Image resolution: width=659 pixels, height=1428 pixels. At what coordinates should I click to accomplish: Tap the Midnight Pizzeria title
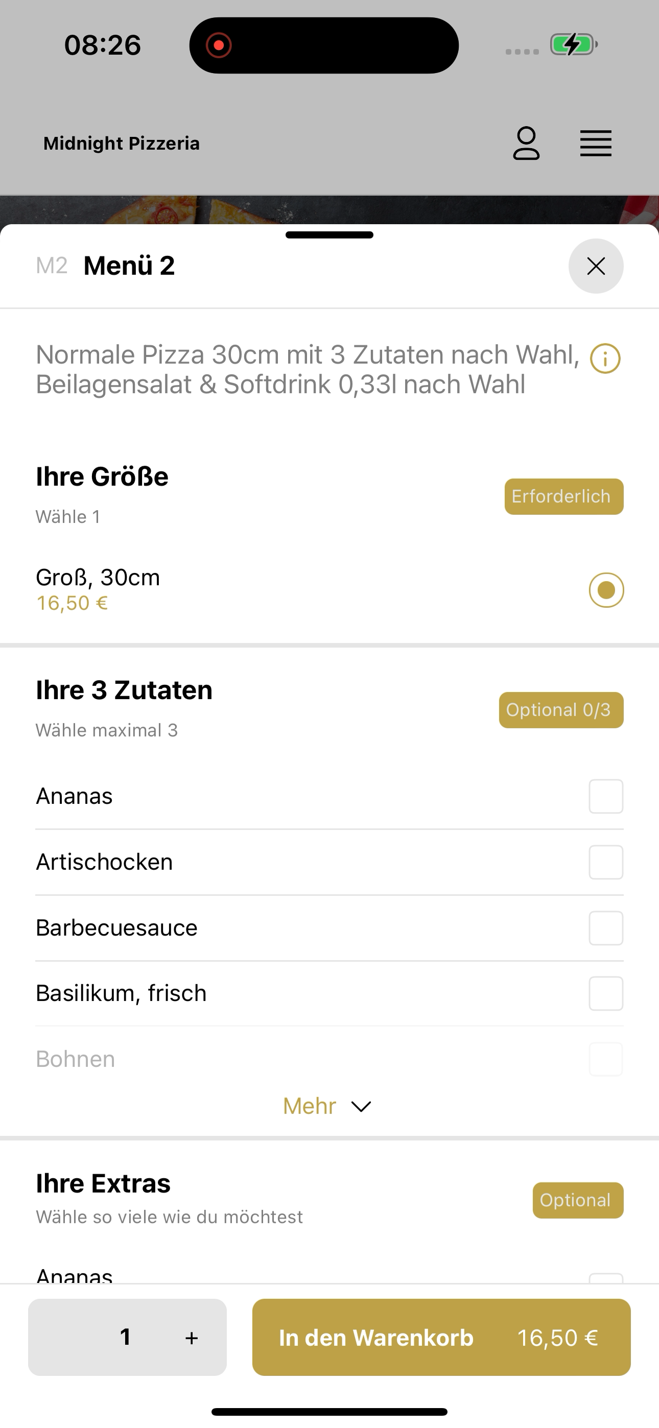122,144
